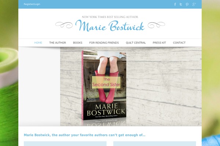Open the Pinterest social icon
The width and height of the screenshot is (220, 146).
(187, 4)
